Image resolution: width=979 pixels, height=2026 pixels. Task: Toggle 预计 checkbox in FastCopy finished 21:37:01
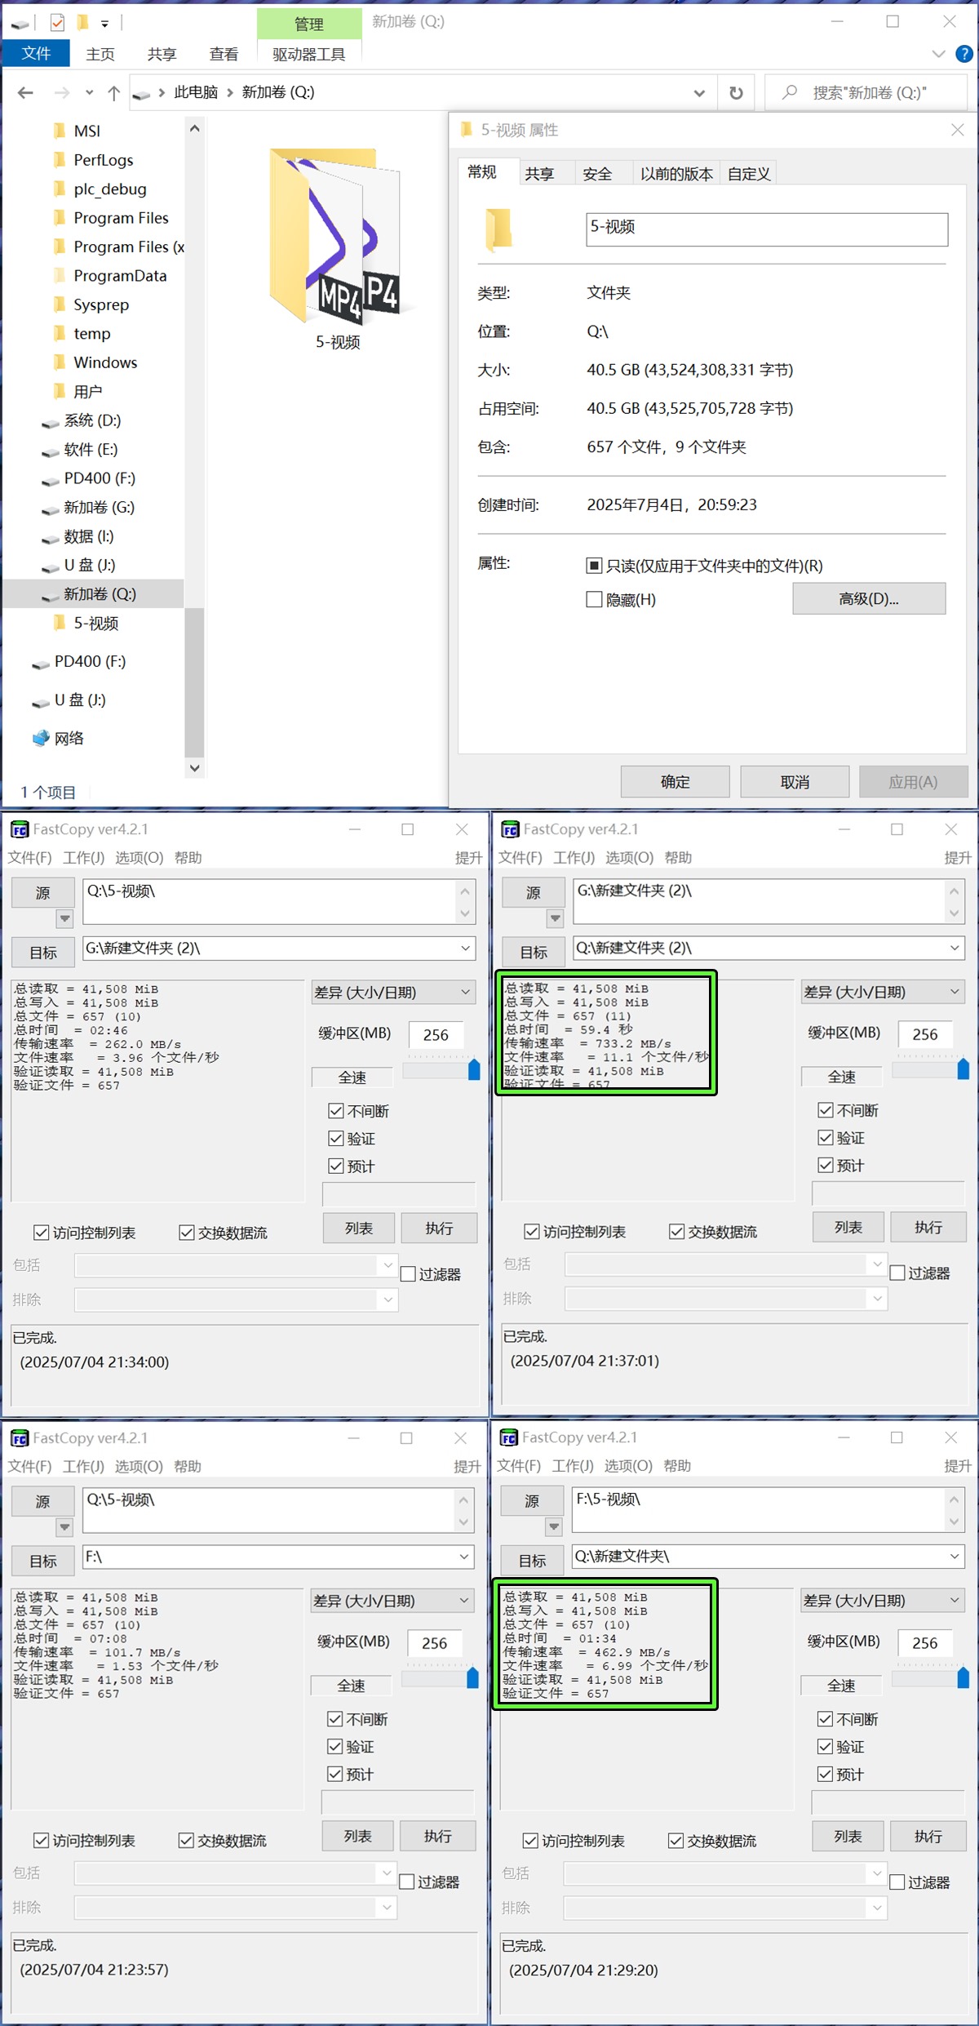[x=825, y=1166]
